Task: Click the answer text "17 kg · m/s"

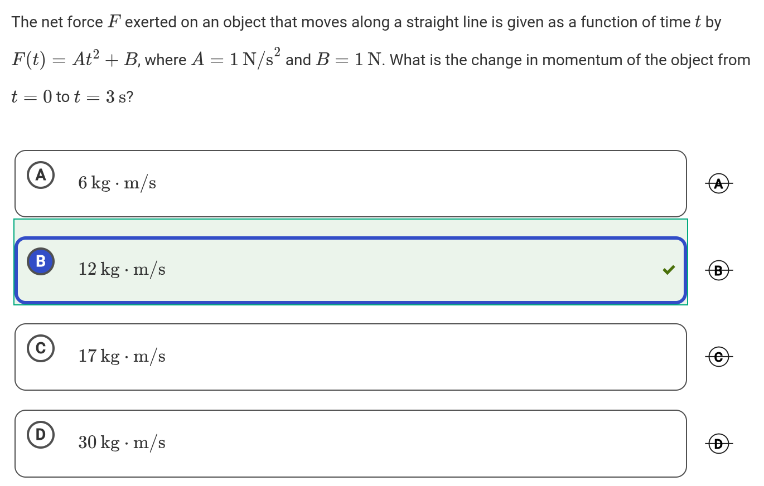Action: point(122,356)
